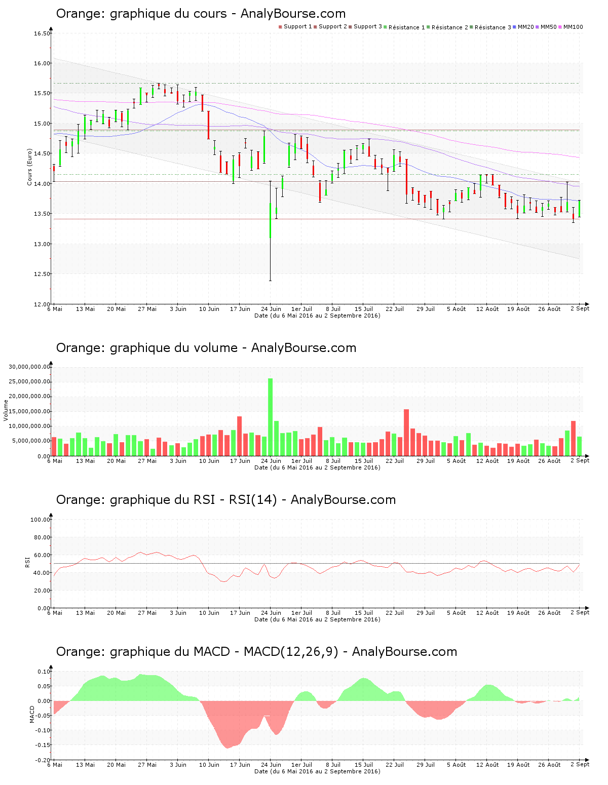This screenshot has height=785, width=608.
Task: Click the 25,000,000.00 volume axis value
Action: (29, 381)
